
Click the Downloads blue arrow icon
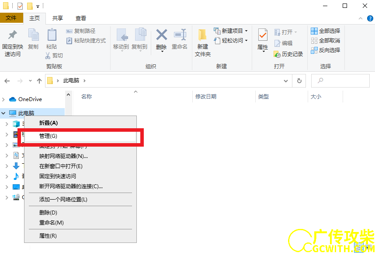coord(16,166)
